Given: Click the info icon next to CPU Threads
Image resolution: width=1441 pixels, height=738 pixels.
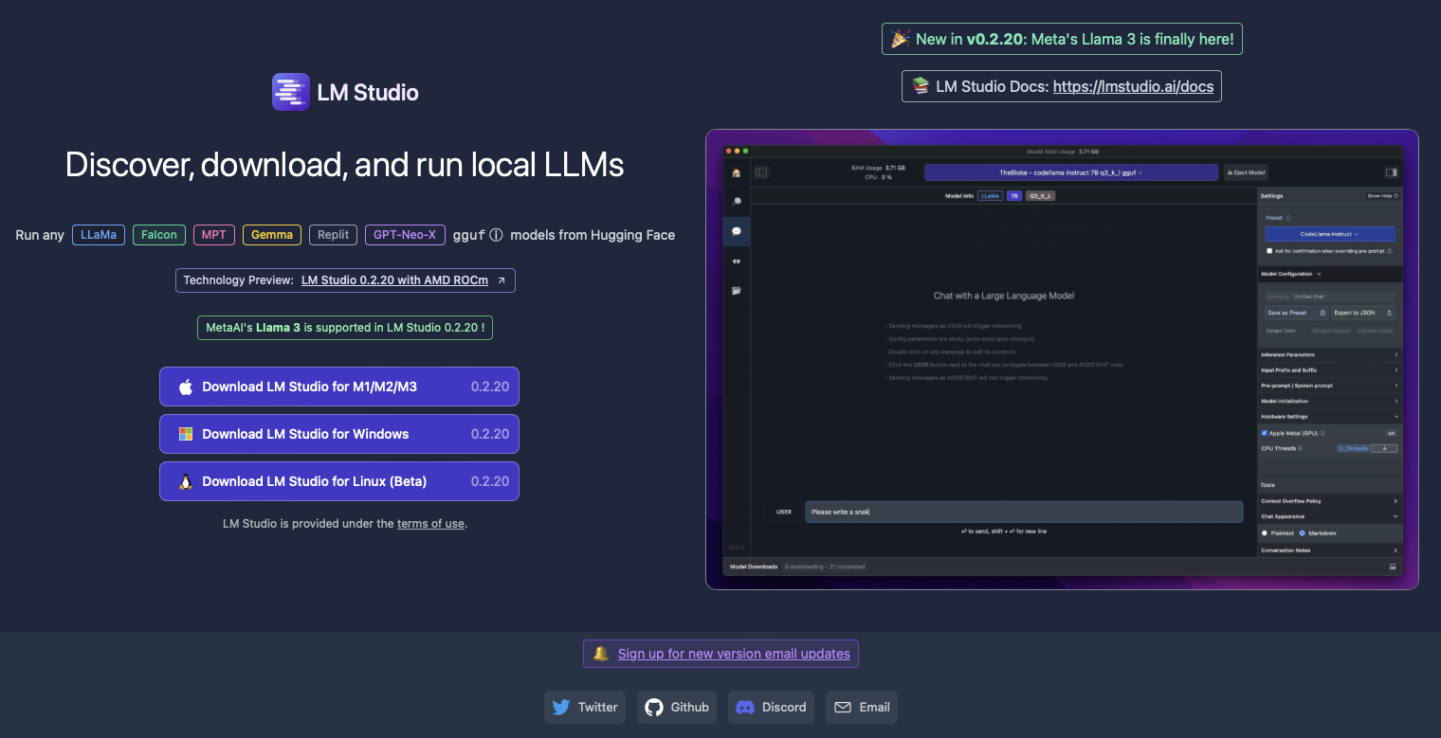Looking at the screenshot, I should (x=1300, y=448).
